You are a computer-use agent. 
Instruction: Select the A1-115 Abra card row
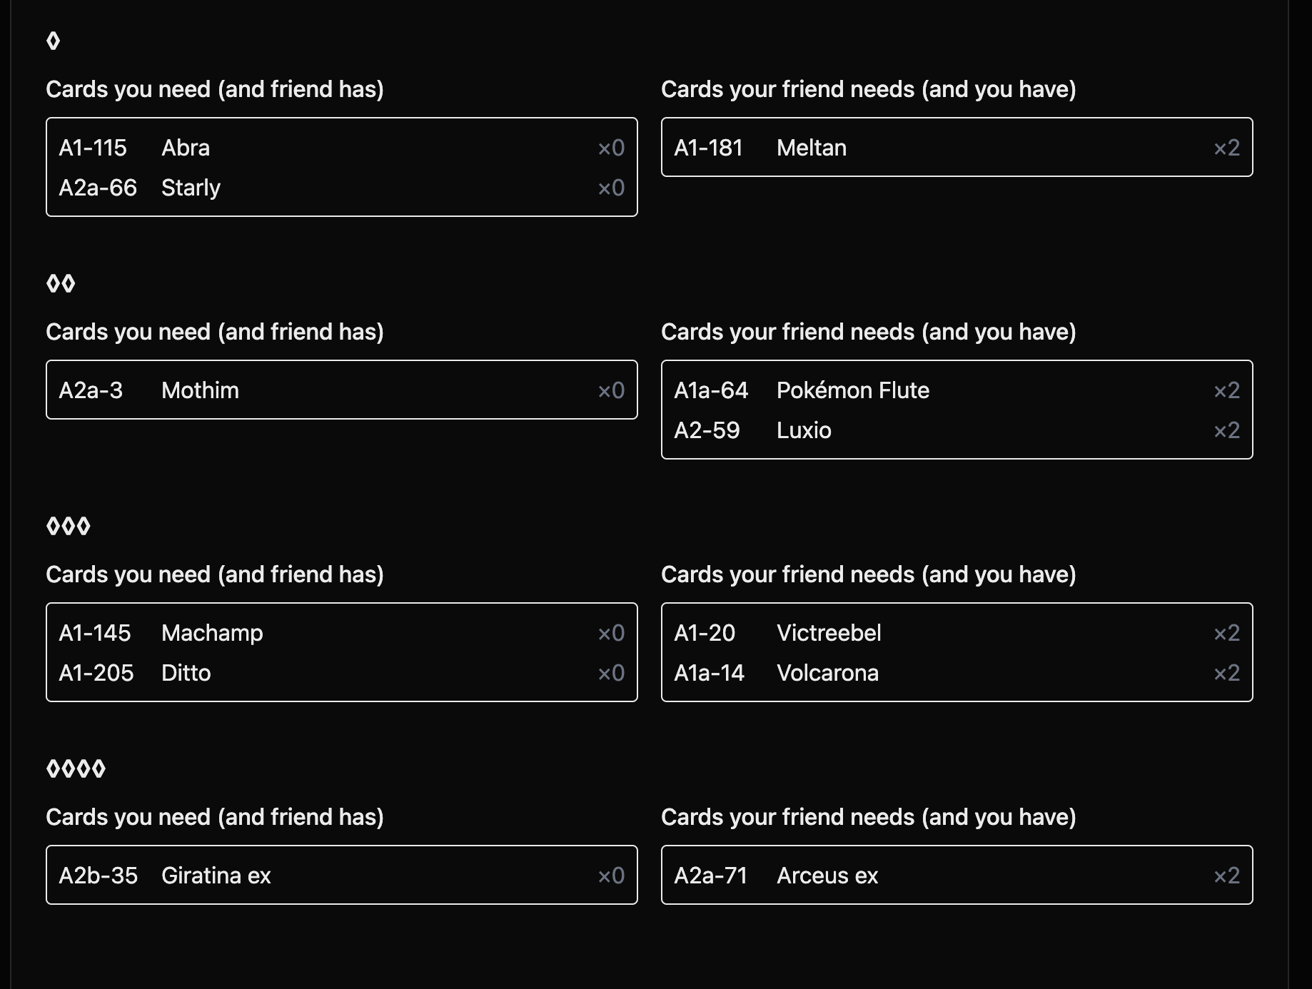click(342, 148)
